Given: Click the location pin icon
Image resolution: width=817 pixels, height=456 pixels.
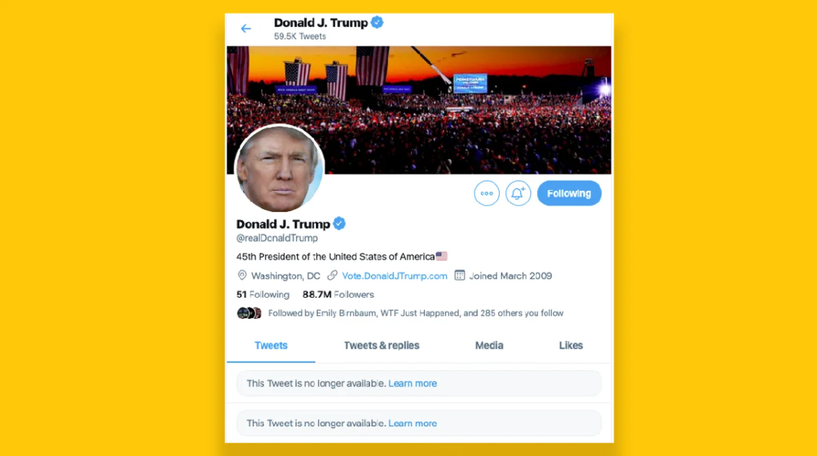Looking at the screenshot, I should [242, 275].
